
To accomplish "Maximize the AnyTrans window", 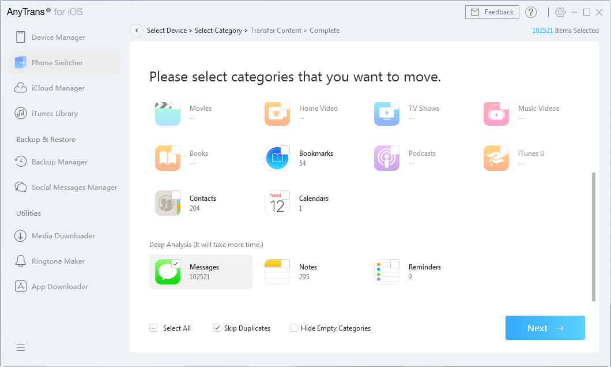I will (586, 12).
